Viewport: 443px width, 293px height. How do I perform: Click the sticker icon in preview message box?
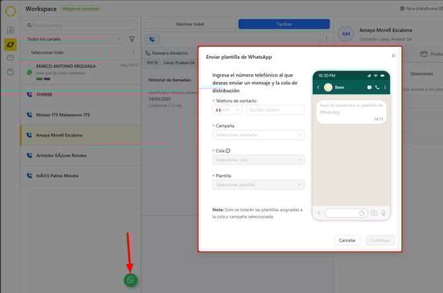click(362, 213)
